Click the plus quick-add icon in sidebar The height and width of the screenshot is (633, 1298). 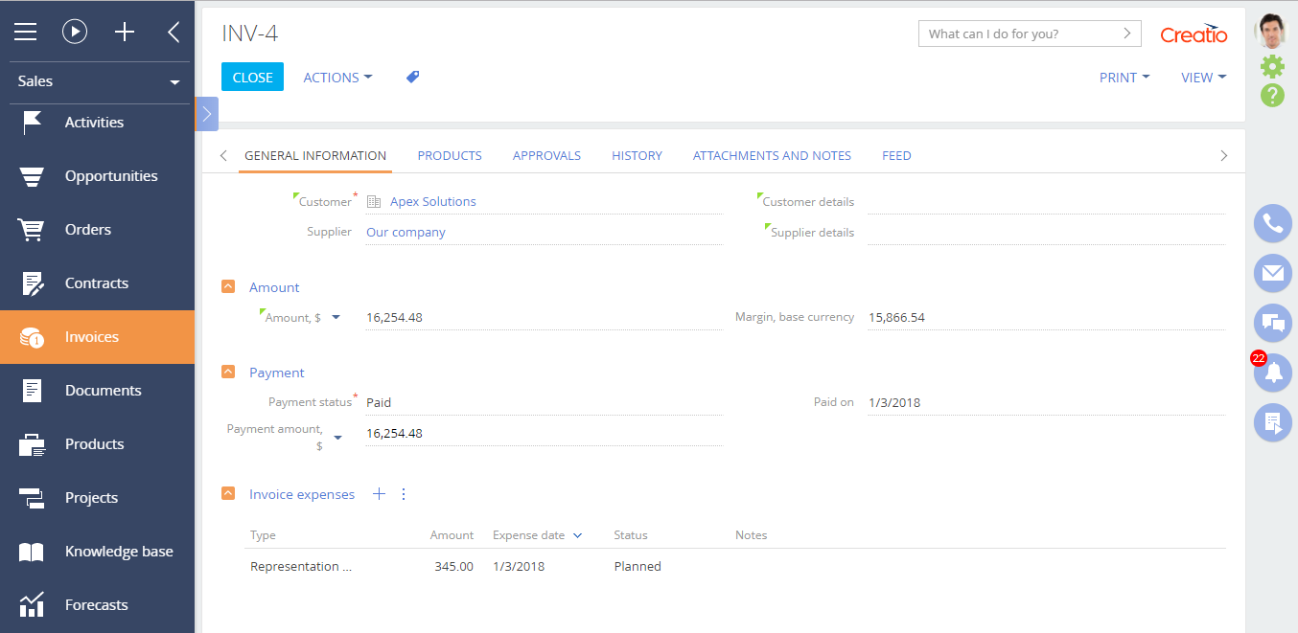click(125, 32)
